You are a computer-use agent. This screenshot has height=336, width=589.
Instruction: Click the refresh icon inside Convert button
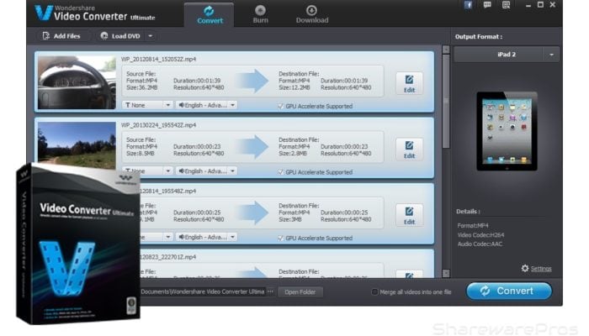(x=485, y=291)
